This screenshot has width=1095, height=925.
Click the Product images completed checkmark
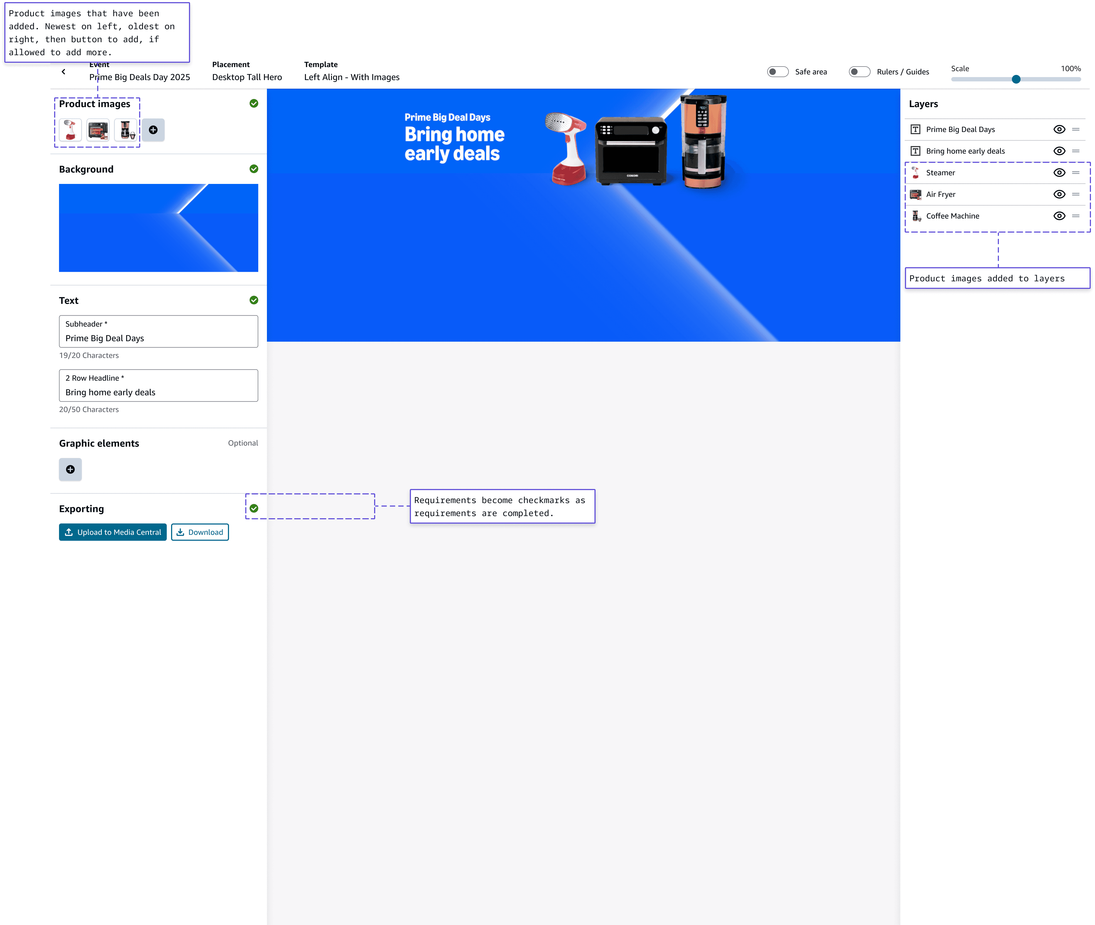(x=254, y=103)
